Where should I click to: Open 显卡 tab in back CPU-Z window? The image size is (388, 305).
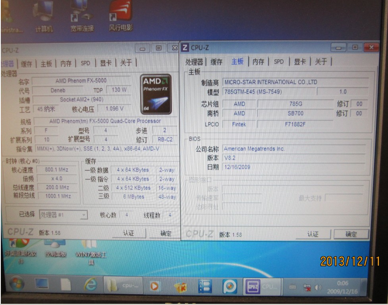[106, 63]
